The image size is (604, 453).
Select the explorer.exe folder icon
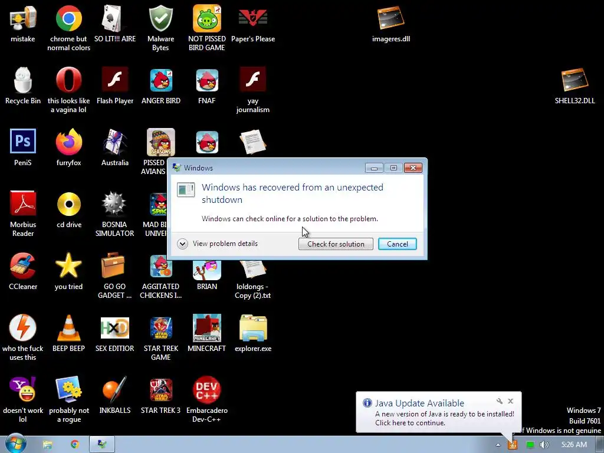tap(252, 327)
